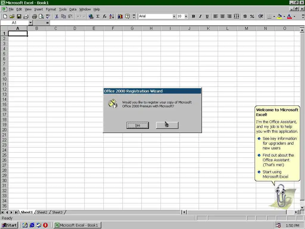Click the button beside Yes in the wizard
Screen dimensions: 305x229
tap(167, 126)
